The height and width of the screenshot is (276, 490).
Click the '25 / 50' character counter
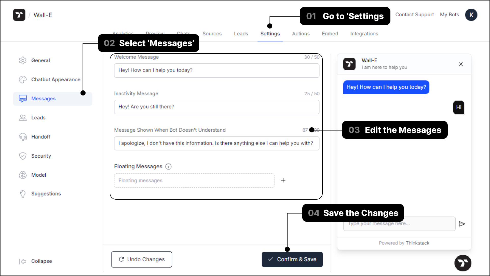click(x=312, y=94)
